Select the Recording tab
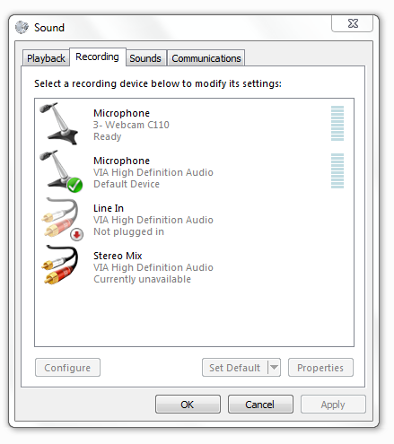This screenshot has height=444, width=394. click(97, 57)
